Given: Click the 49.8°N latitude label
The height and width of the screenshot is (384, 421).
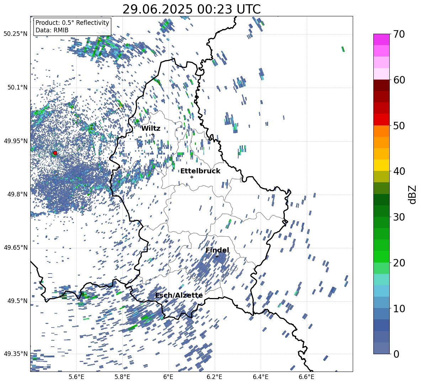Looking at the screenshot, I should tap(18, 194).
